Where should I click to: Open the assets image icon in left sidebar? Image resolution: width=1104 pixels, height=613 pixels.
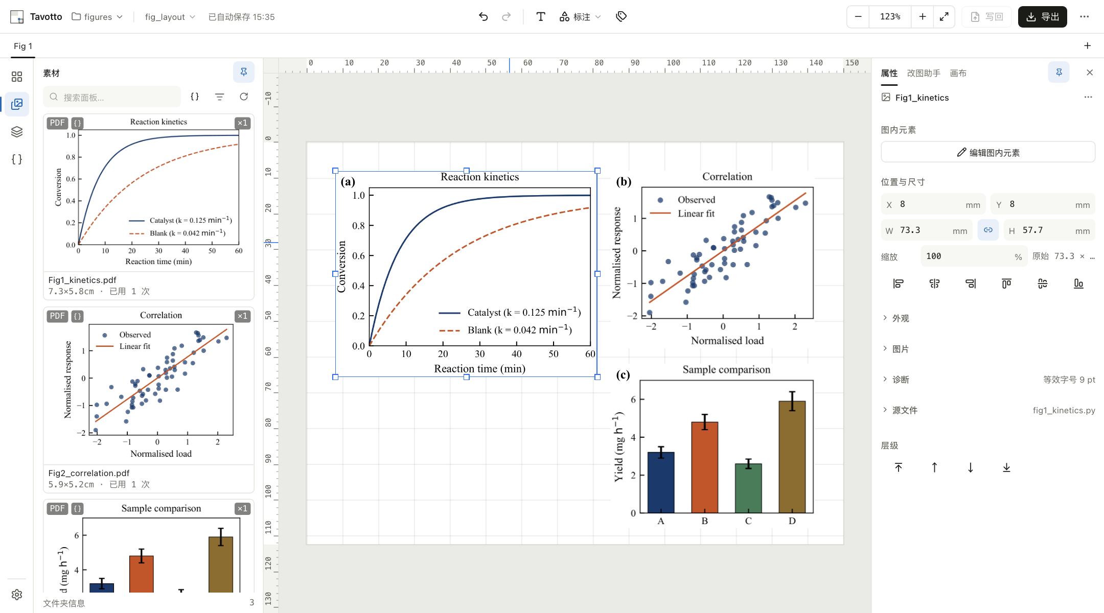coord(17,104)
